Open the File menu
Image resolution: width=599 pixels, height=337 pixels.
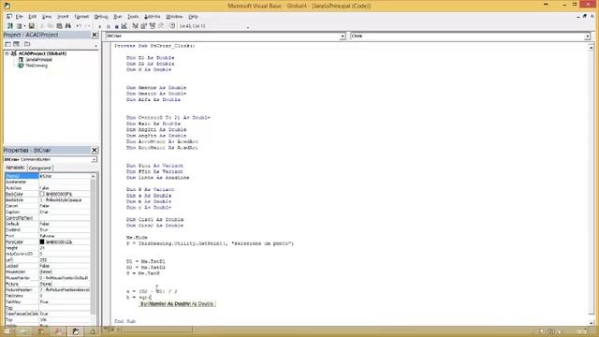(19, 17)
